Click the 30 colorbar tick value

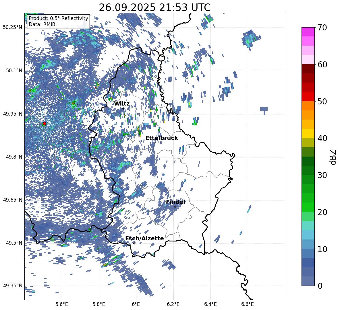tap(322, 175)
